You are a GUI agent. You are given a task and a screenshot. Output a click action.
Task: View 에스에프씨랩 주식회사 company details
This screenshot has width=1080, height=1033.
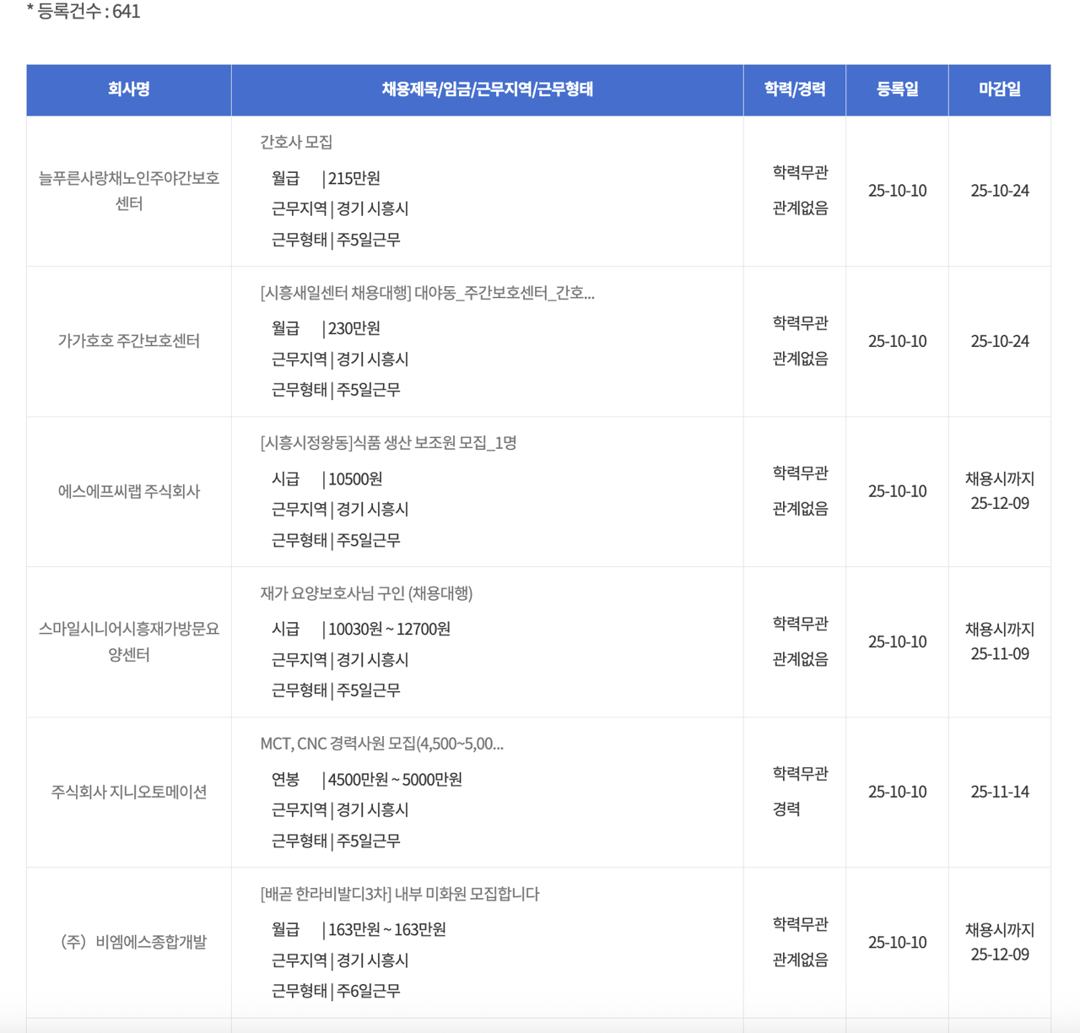[x=128, y=491]
